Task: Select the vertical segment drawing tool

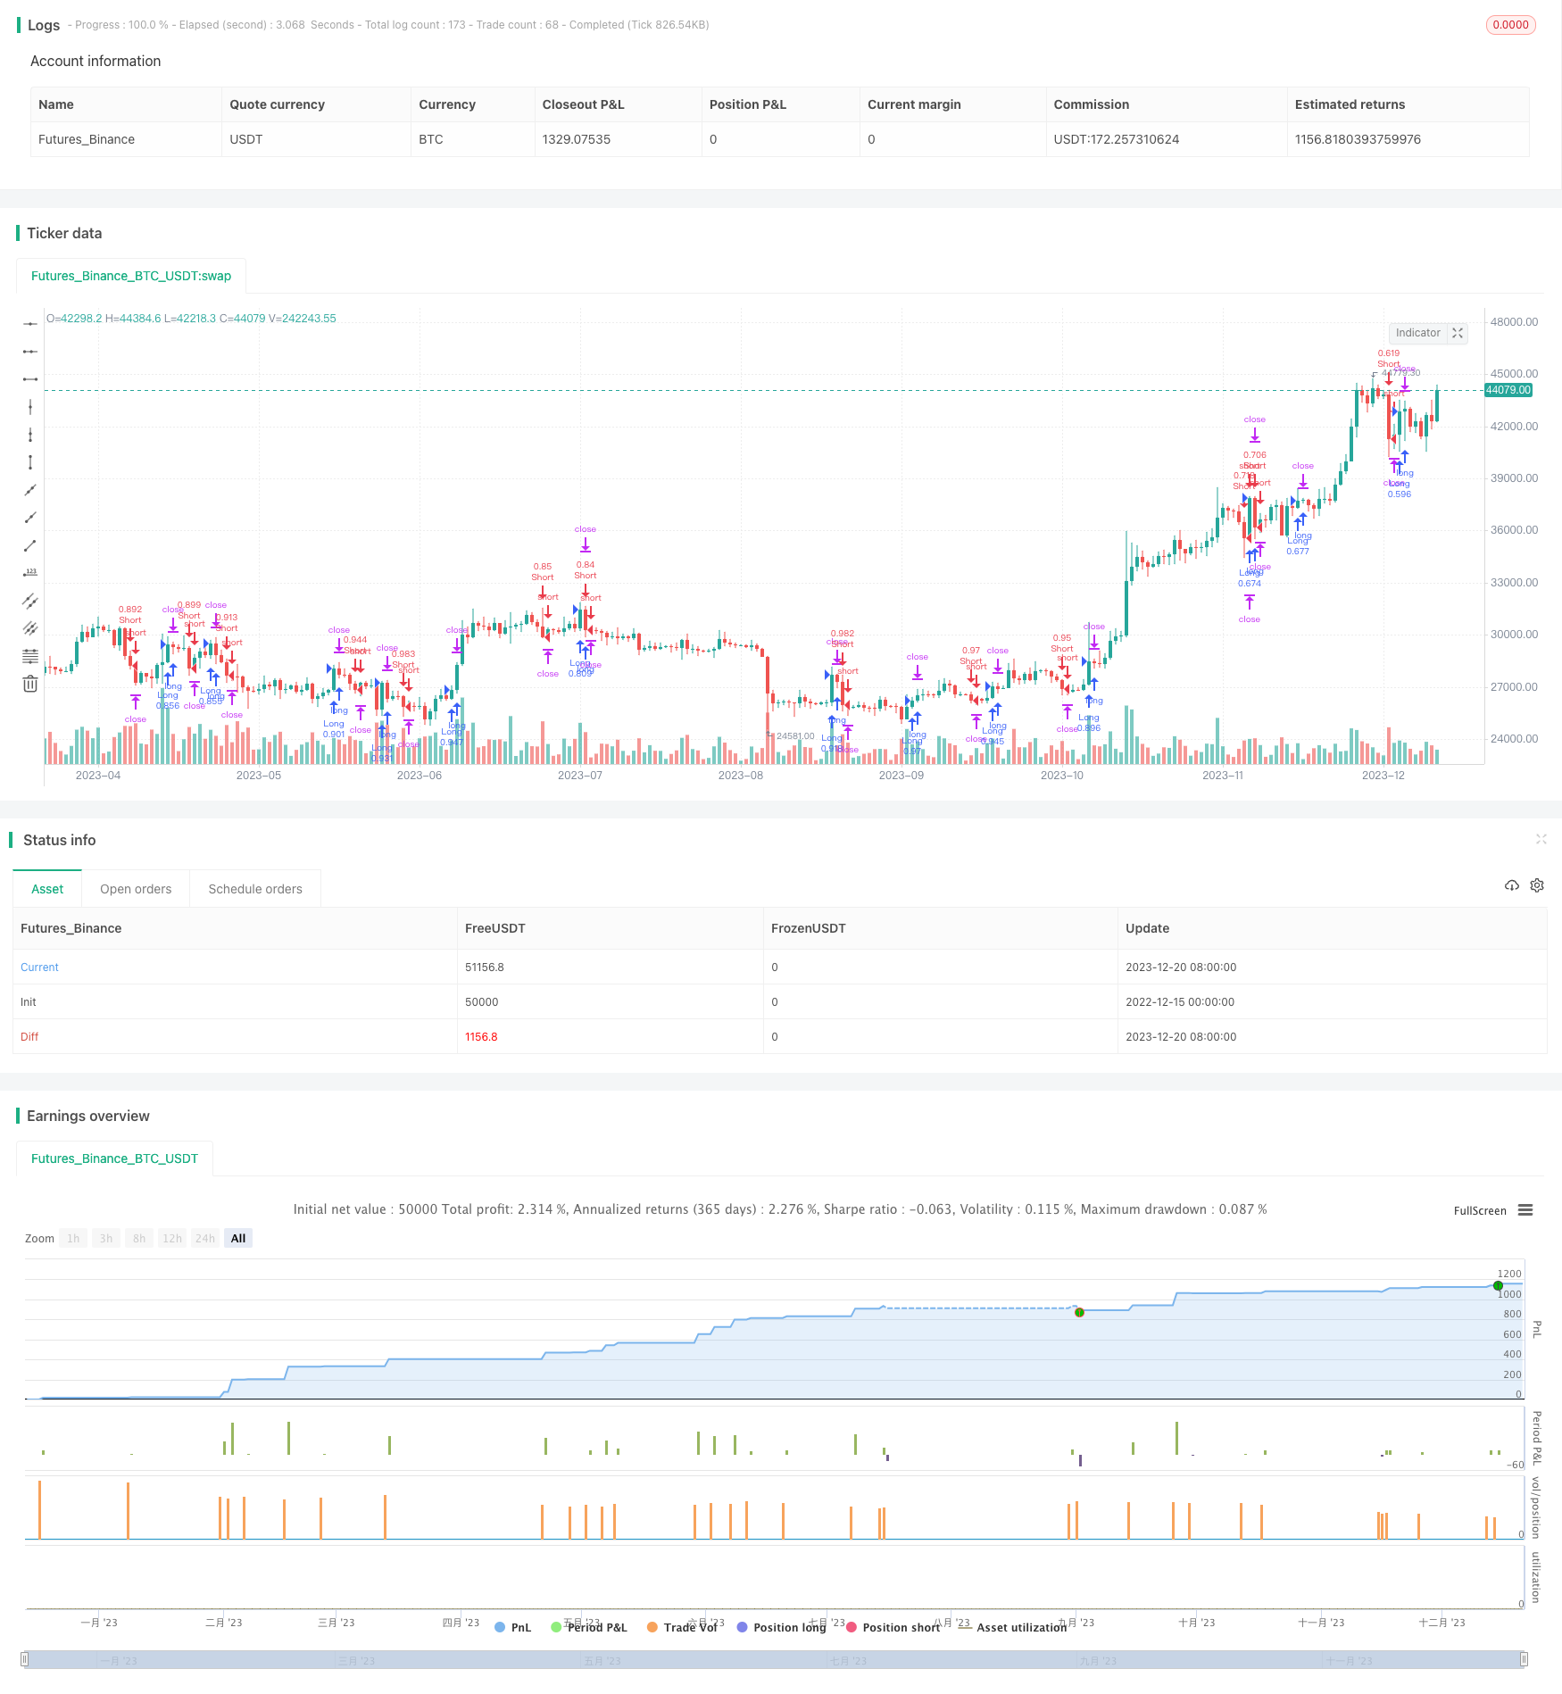Action: pos(30,462)
